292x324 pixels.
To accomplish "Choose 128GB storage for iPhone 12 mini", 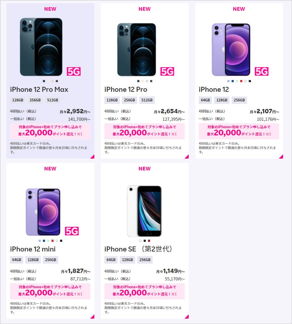I will coord(33,260).
